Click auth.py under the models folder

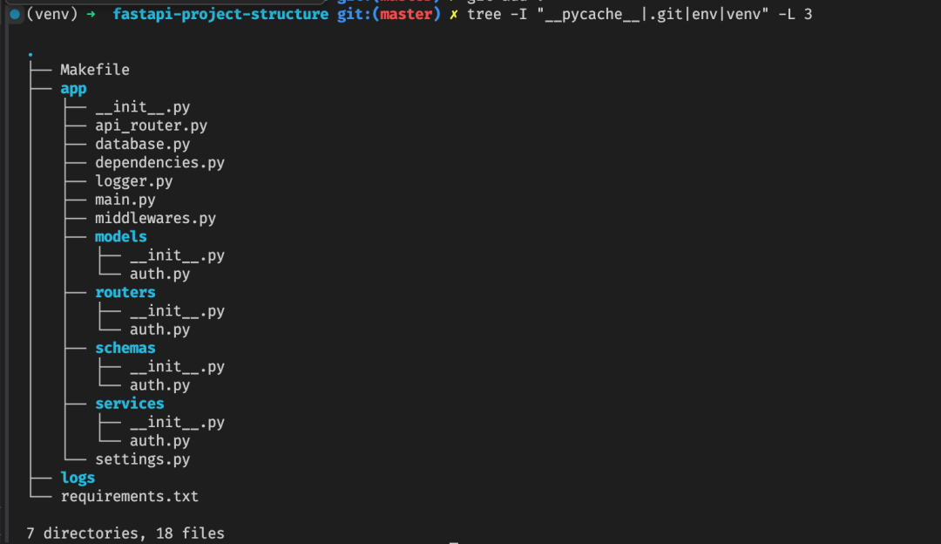159,274
